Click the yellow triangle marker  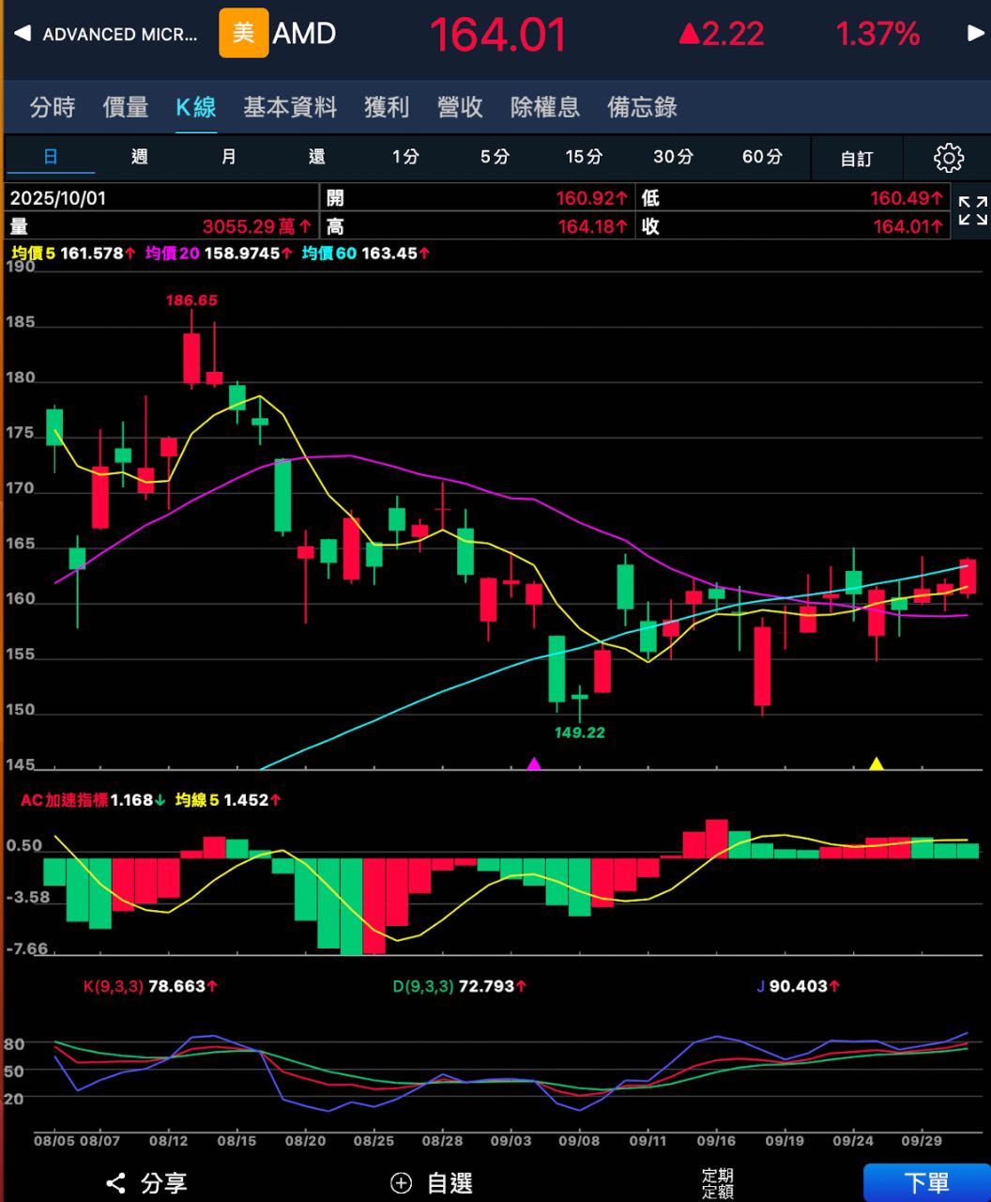point(877,763)
